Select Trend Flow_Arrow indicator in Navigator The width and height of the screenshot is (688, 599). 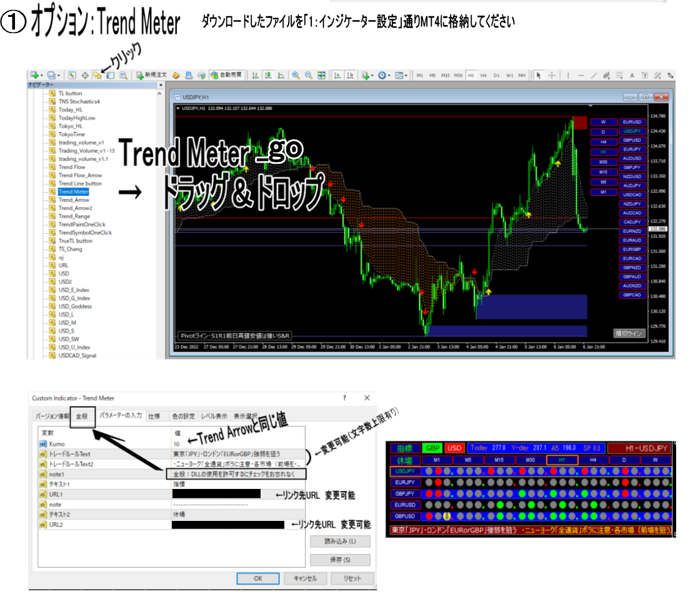point(80,175)
